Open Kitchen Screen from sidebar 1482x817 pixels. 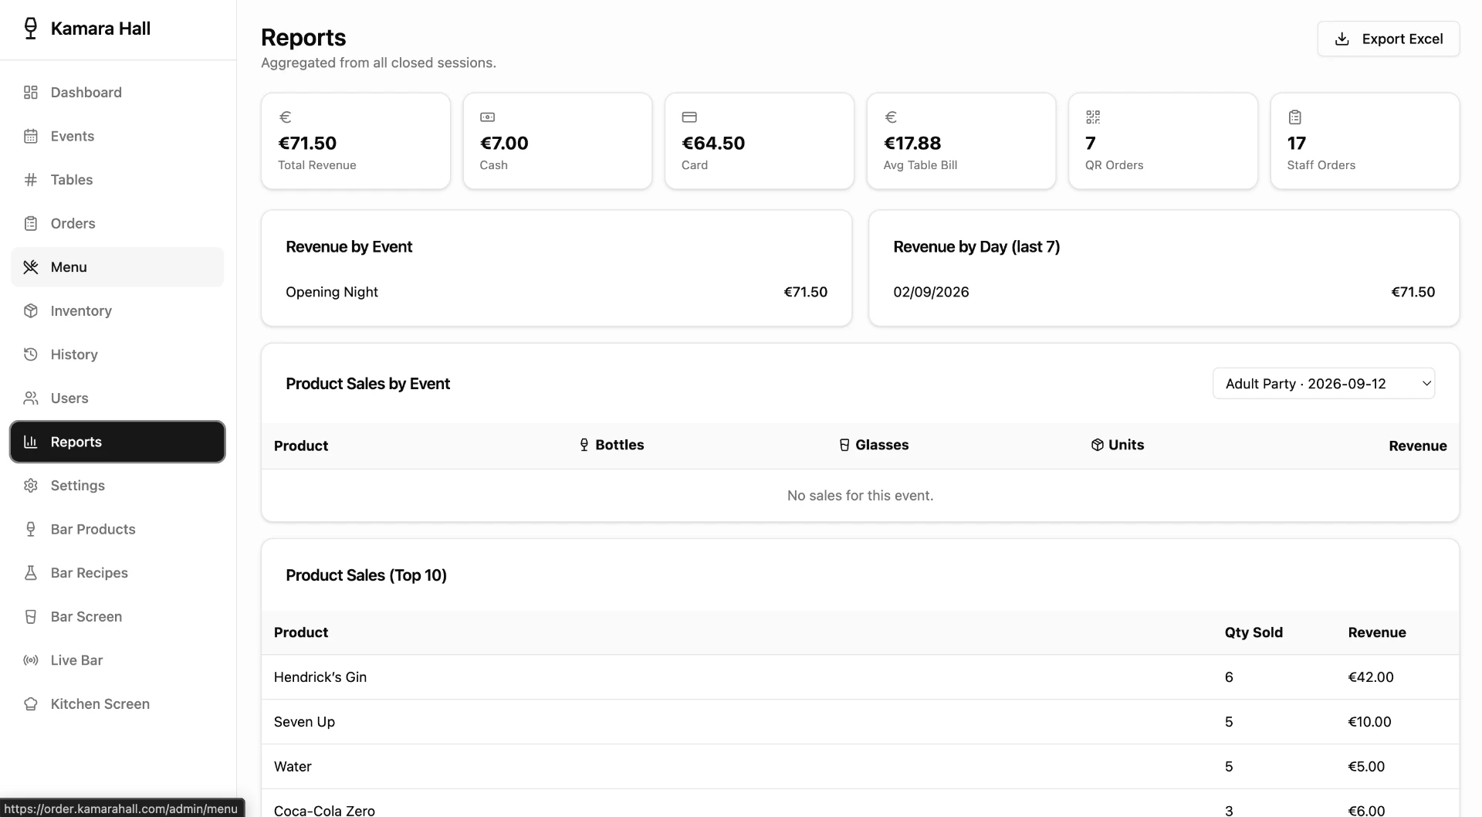(117, 704)
